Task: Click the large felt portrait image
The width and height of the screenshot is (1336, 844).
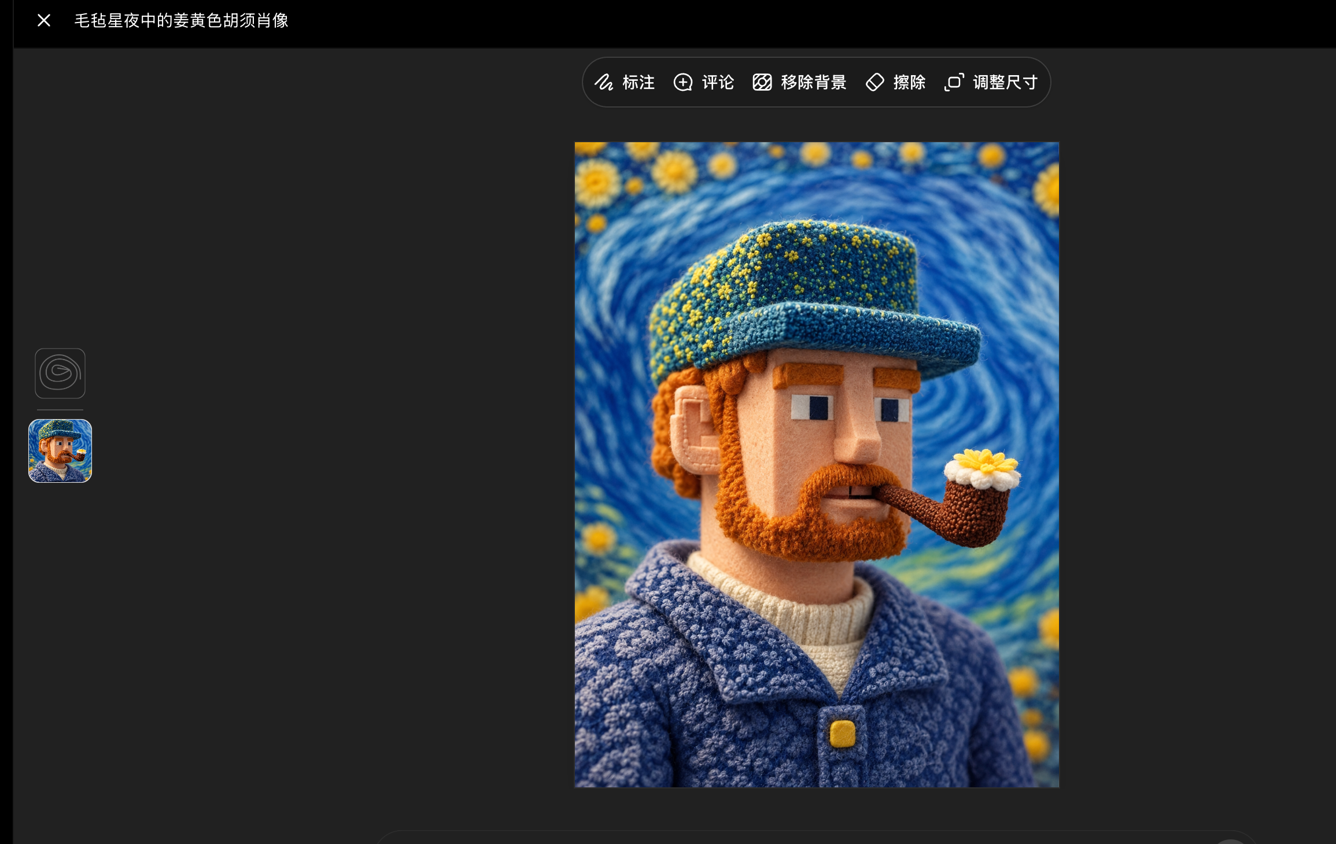Action: 817,465
